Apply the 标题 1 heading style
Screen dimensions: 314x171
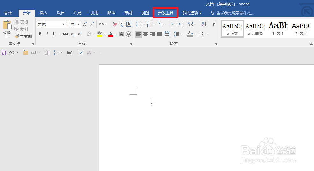coord(278,29)
